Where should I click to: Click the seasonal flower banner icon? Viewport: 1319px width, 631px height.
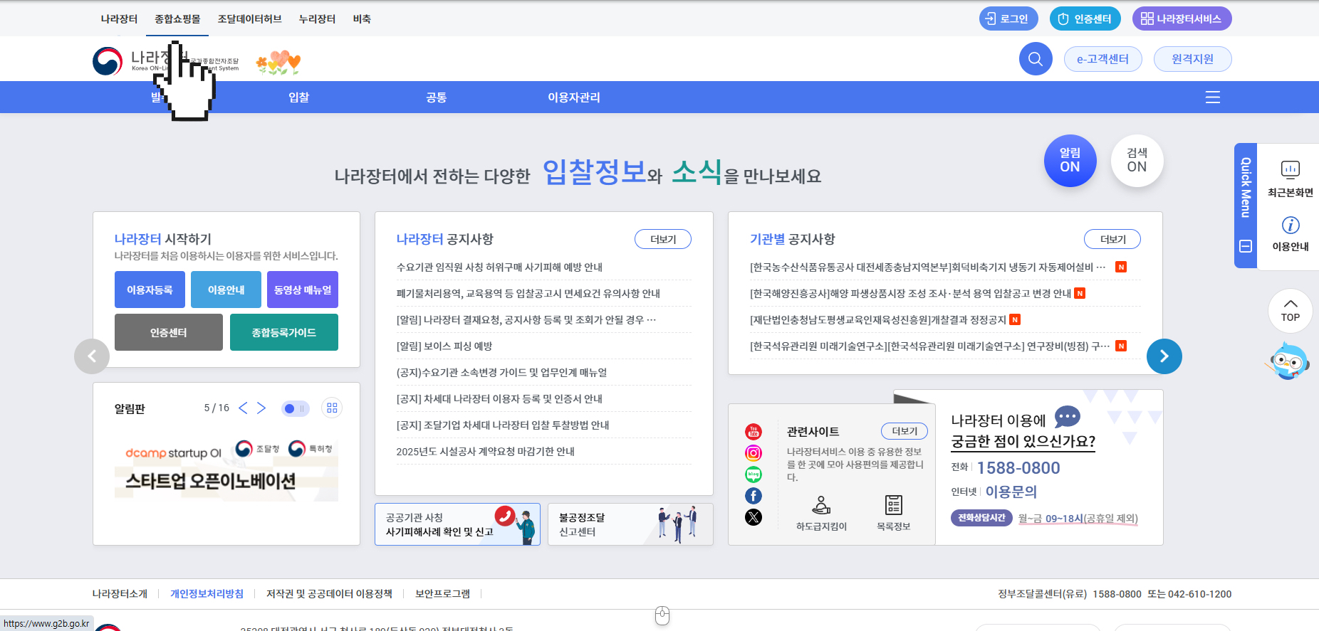point(278,63)
